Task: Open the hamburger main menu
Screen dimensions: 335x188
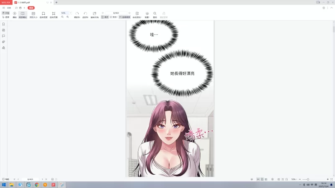Action: pyautogui.click(x=3, y=8)
